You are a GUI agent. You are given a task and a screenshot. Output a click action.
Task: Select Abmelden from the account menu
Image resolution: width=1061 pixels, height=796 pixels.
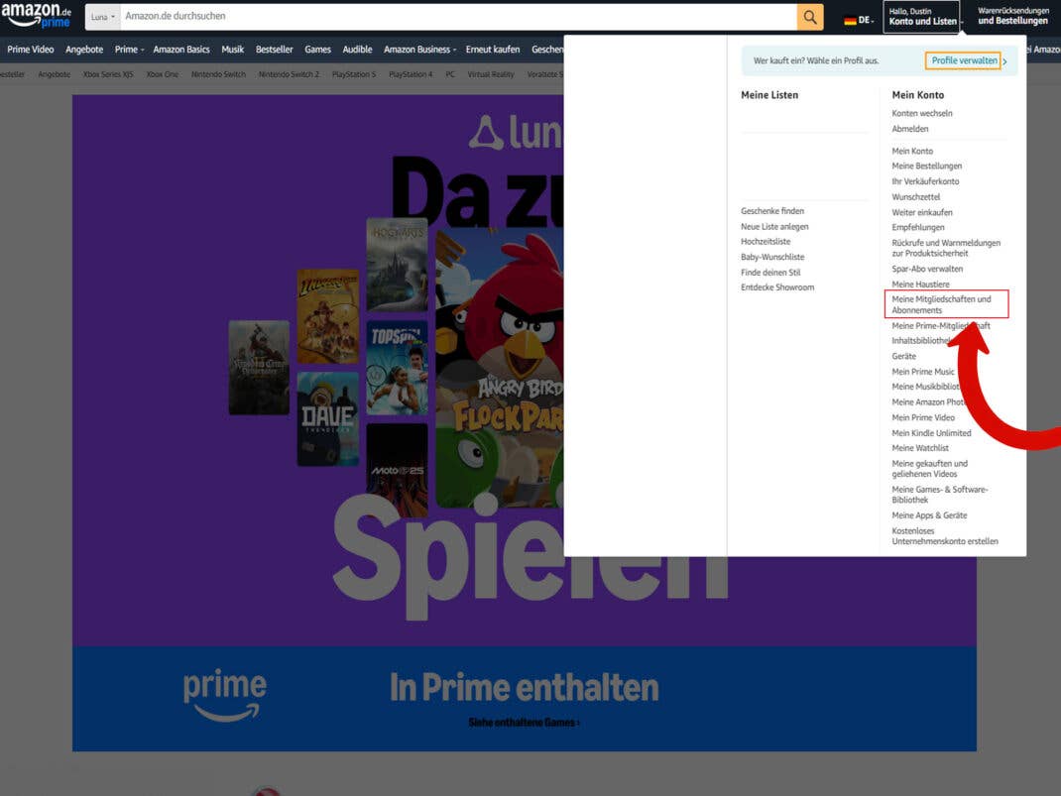(x=907, y=129)
